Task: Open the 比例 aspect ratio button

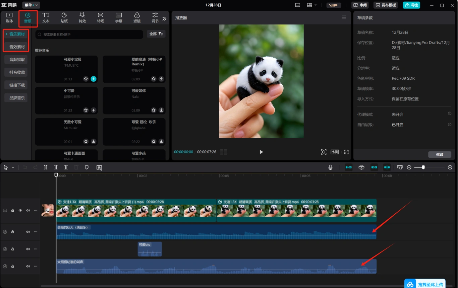Action: [x=335, y=152]
